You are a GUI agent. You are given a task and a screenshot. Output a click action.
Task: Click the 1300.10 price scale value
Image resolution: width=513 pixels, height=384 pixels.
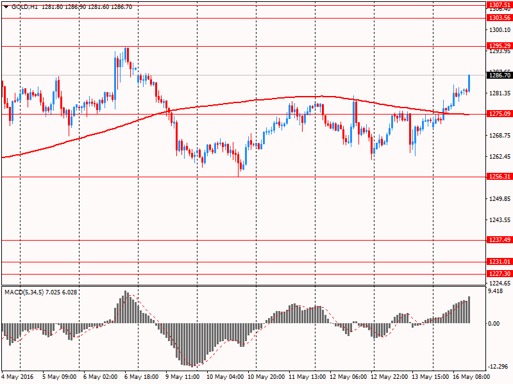point(500,30)
